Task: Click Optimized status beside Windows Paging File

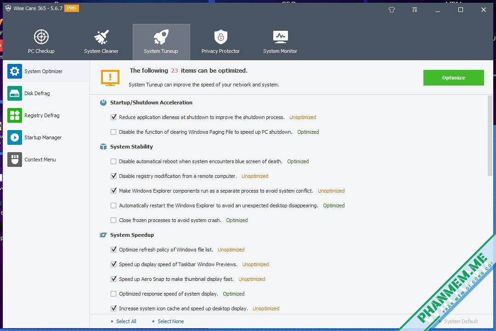Action: click(x=308, y=132)
